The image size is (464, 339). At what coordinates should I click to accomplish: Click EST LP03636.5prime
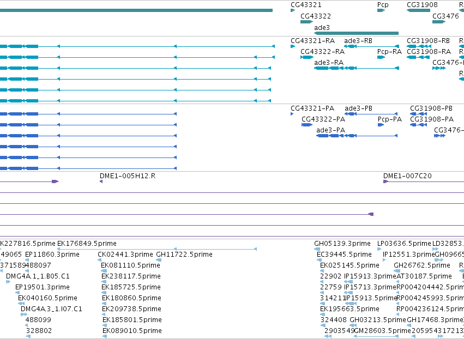pos(404,244)
